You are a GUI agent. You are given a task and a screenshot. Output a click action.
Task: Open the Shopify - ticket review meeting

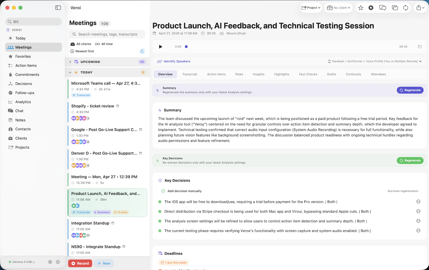pos(107,112)
